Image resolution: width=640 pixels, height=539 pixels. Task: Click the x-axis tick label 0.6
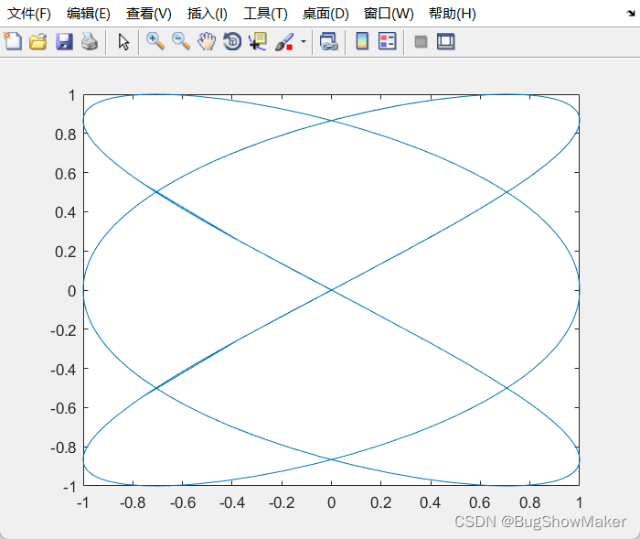(480, 502)
